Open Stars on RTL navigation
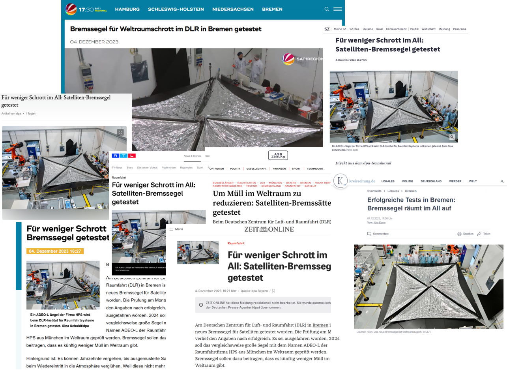 coord(130,167)
